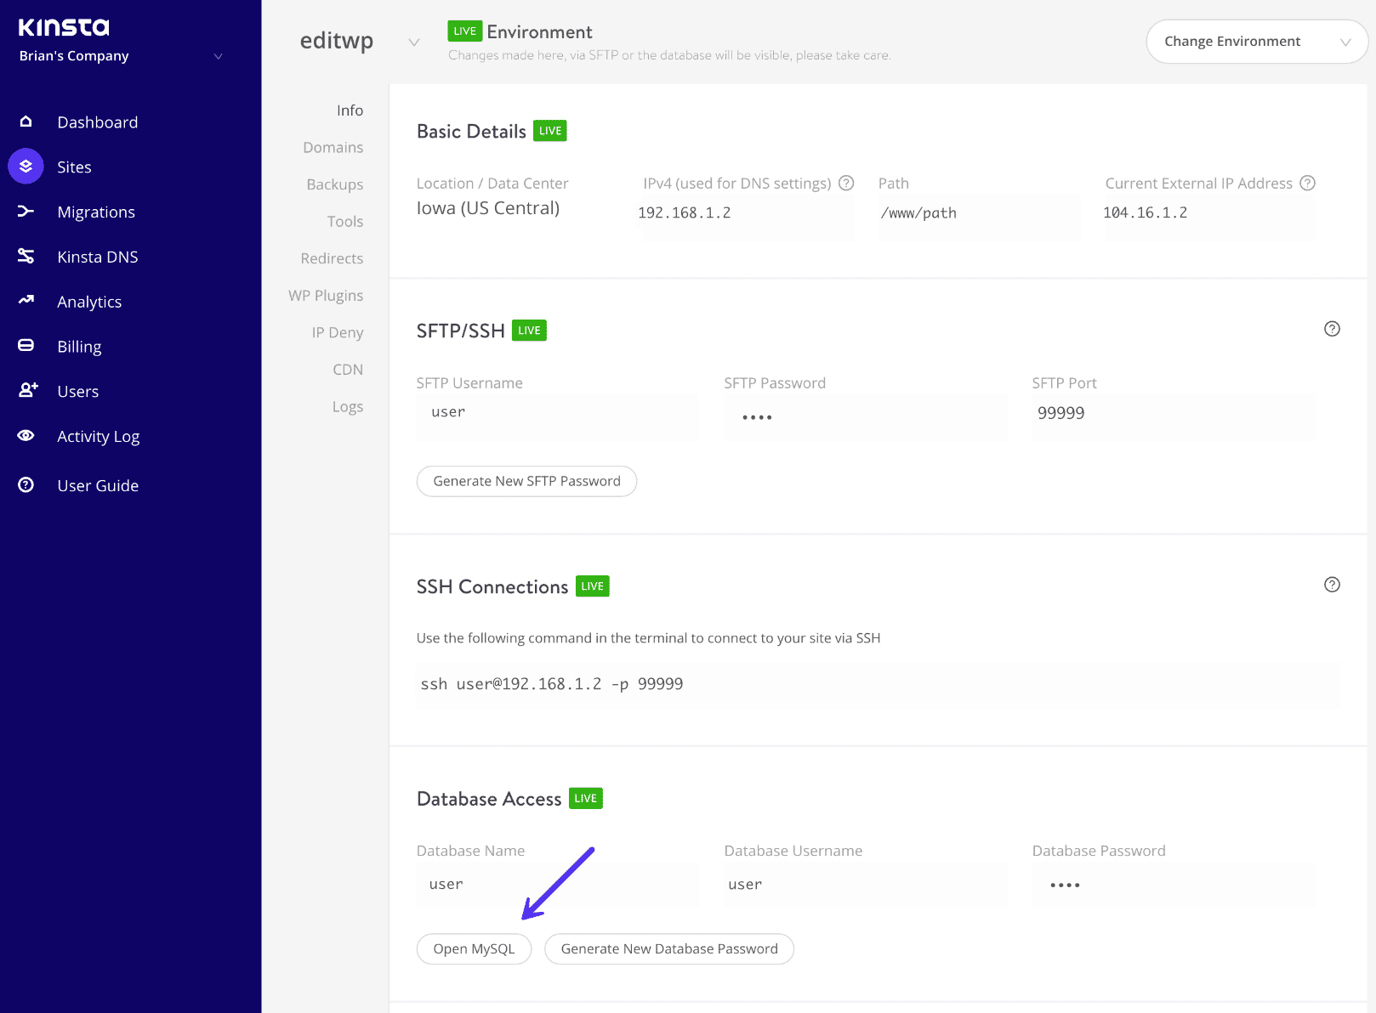Select the Sites icon in the sidebar
Screen dimensions: 1376x1013
pos(26,166)
